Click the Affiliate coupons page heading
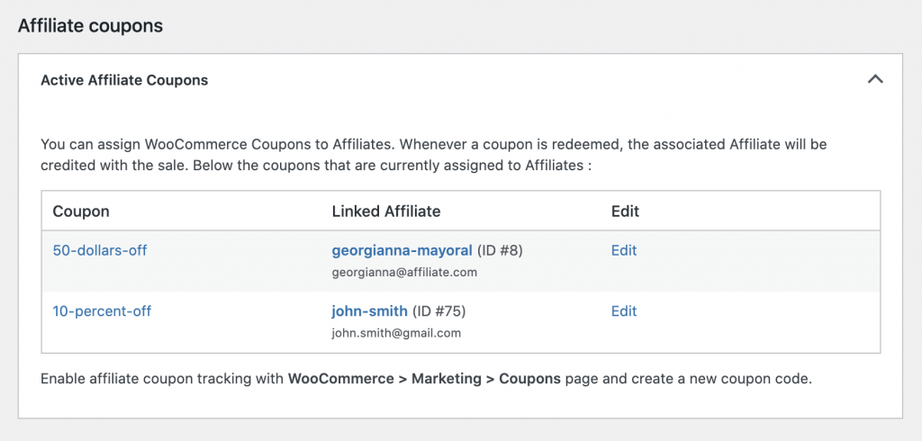The height and width of the screenshot is (441, 922). pyautogui.click(x=90, y=26)
